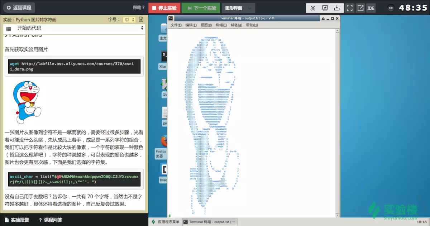Roll up the Terminal window with shade button
The width and height of the screenshot is (430, 226).
[x=323, y=18]
